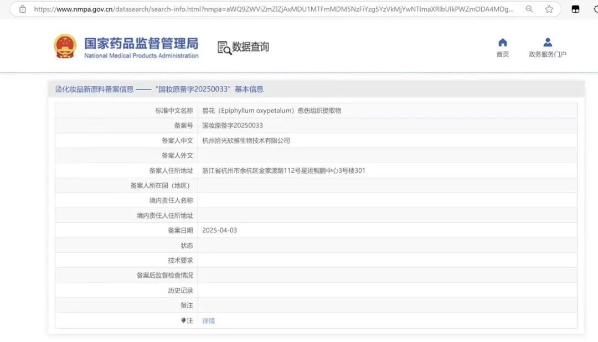Click the 备案号 label

[x=183, y=126]
